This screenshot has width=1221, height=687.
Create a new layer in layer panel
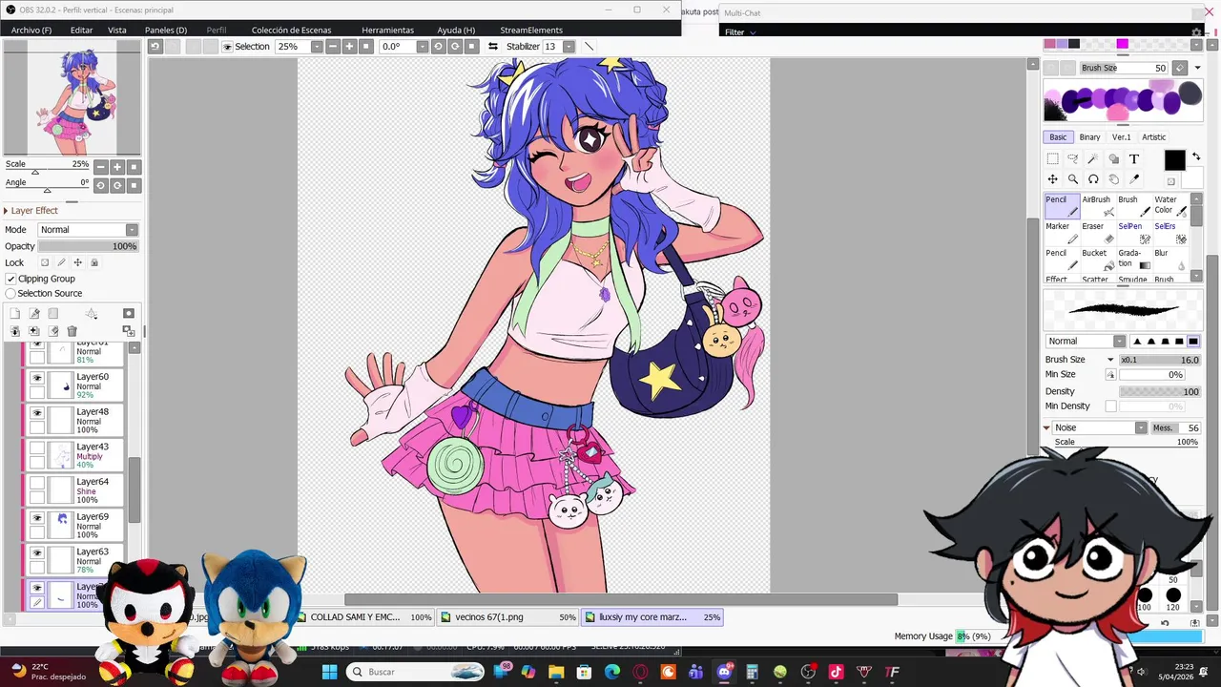pos(15,313)
